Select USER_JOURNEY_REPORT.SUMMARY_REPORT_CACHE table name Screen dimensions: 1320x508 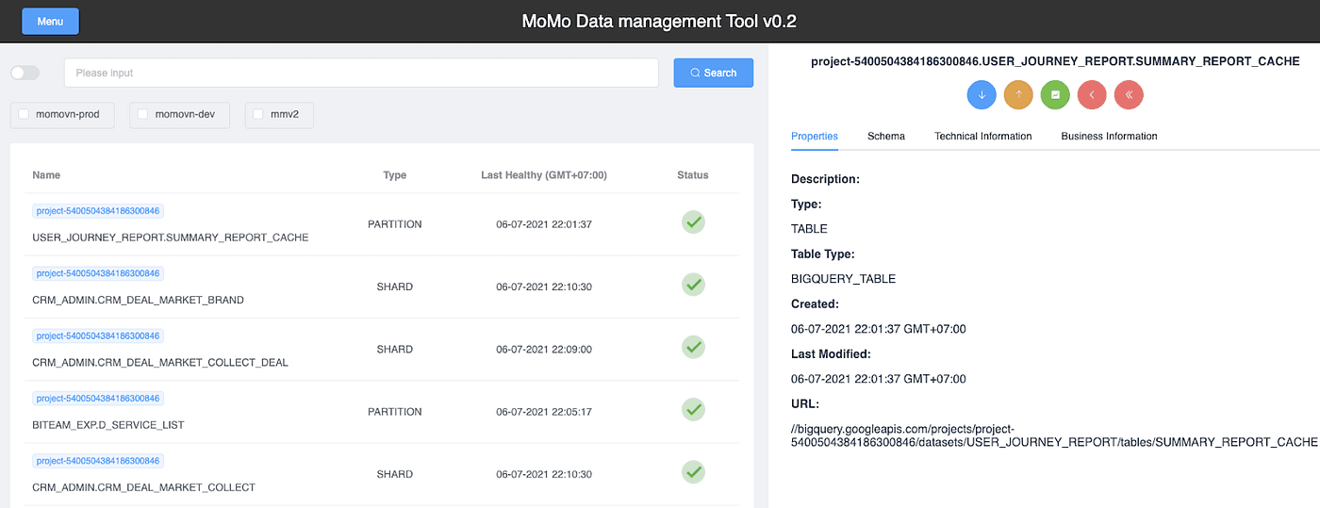point(171,238)
